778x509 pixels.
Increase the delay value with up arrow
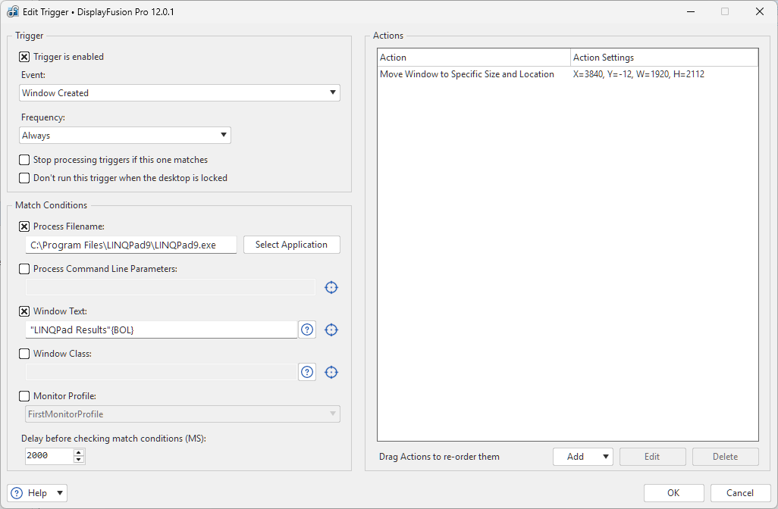click(79, 452)
